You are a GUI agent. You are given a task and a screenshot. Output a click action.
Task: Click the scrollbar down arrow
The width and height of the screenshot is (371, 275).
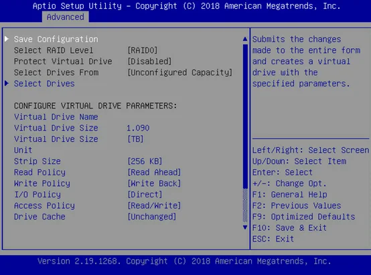click(x=245, y=227)
